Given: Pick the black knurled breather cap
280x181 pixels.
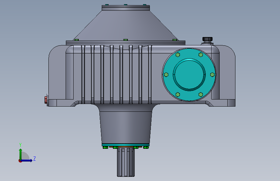Looking at the screenshot, I should click(x=207, y=39).
